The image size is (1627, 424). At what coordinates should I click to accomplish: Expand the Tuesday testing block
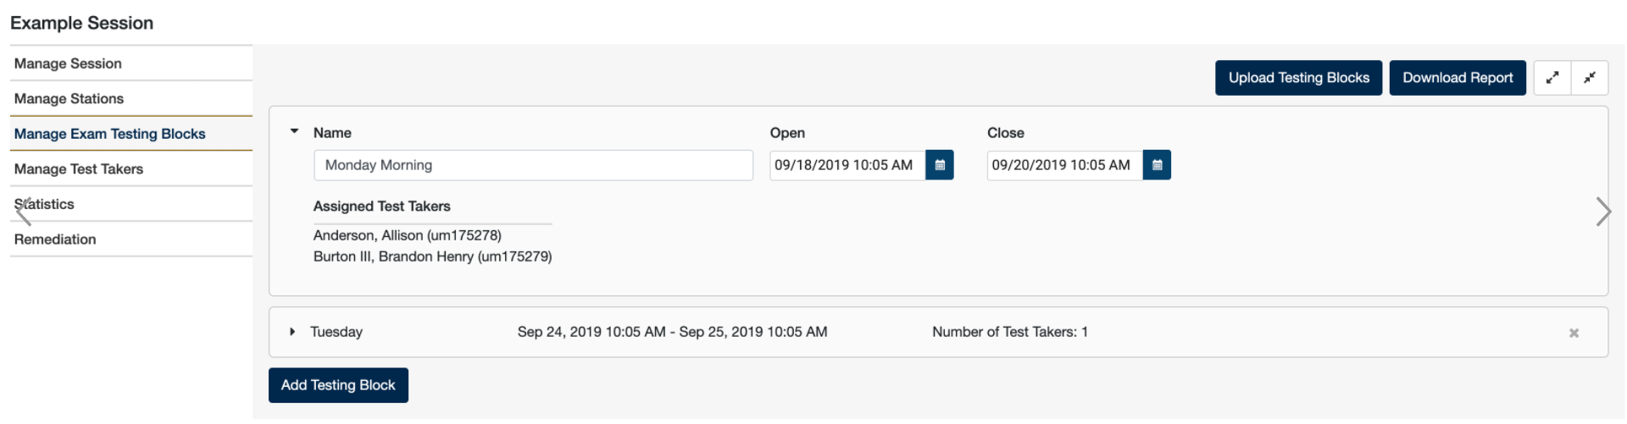[x=292, y=332]
